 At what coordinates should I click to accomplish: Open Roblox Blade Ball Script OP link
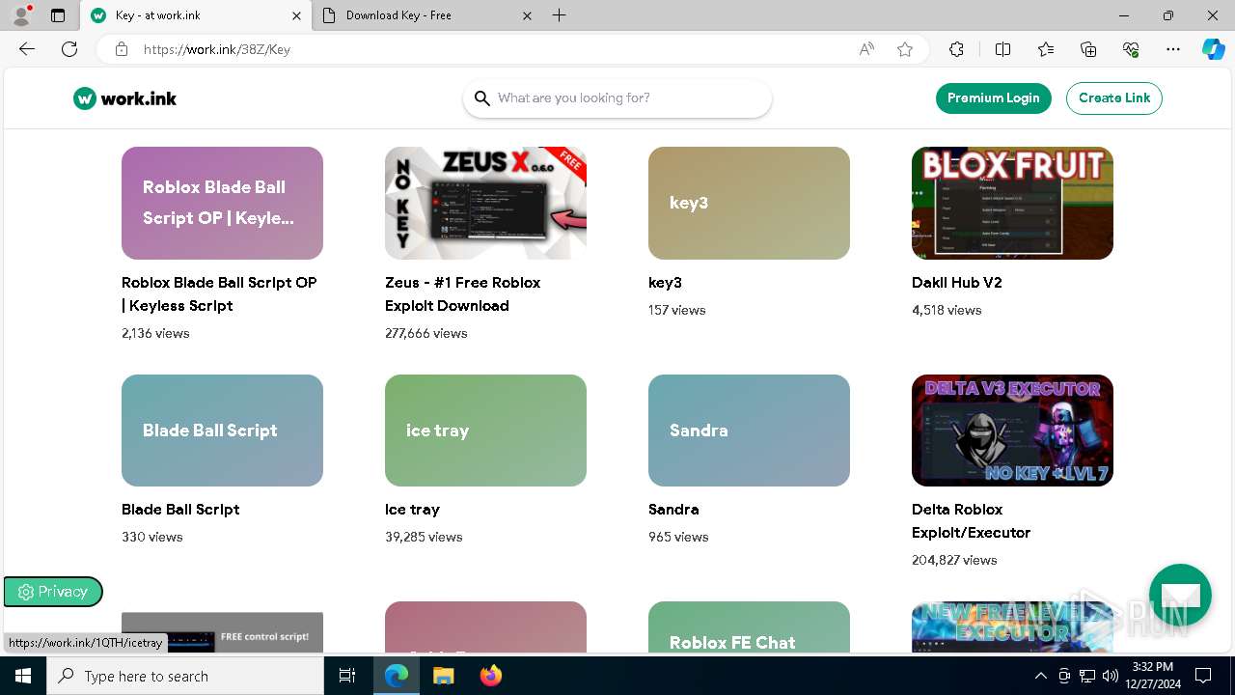[x=219, y=293]
